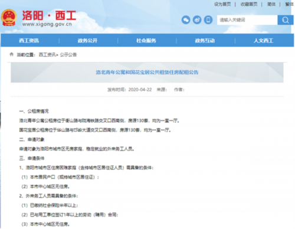Viewport: 295px width, 229px height.
Task: Open the Weibo icon link
Action: pos(197,20)
